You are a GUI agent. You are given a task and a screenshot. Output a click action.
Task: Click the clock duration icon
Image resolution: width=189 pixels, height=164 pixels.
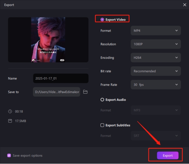click(10, 111)
